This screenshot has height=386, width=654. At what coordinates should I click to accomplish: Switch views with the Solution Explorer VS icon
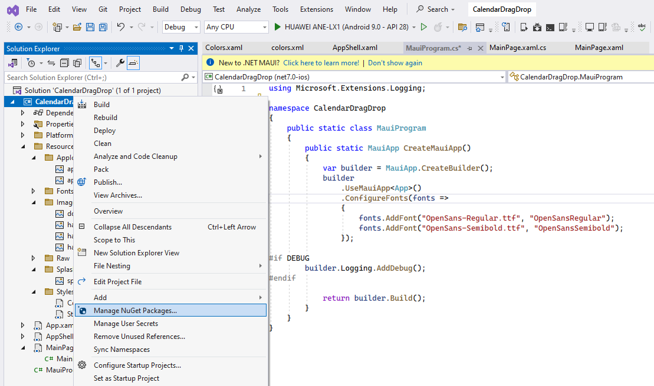click(13, 63)
